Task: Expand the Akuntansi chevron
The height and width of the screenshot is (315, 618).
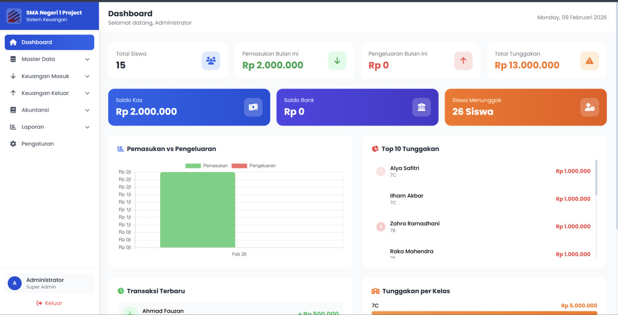Action: point(87,110)
